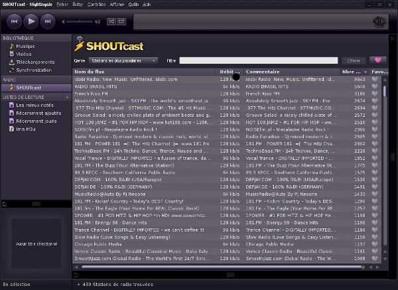The height and width of the screenshot is (290, 398).
Task: Open the Fichier menu
Action: point(62,5)
